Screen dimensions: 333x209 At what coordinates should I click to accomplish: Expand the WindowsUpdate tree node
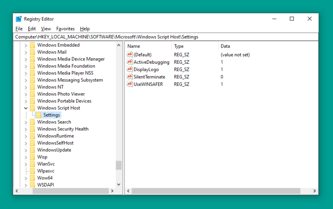[26, 150]
